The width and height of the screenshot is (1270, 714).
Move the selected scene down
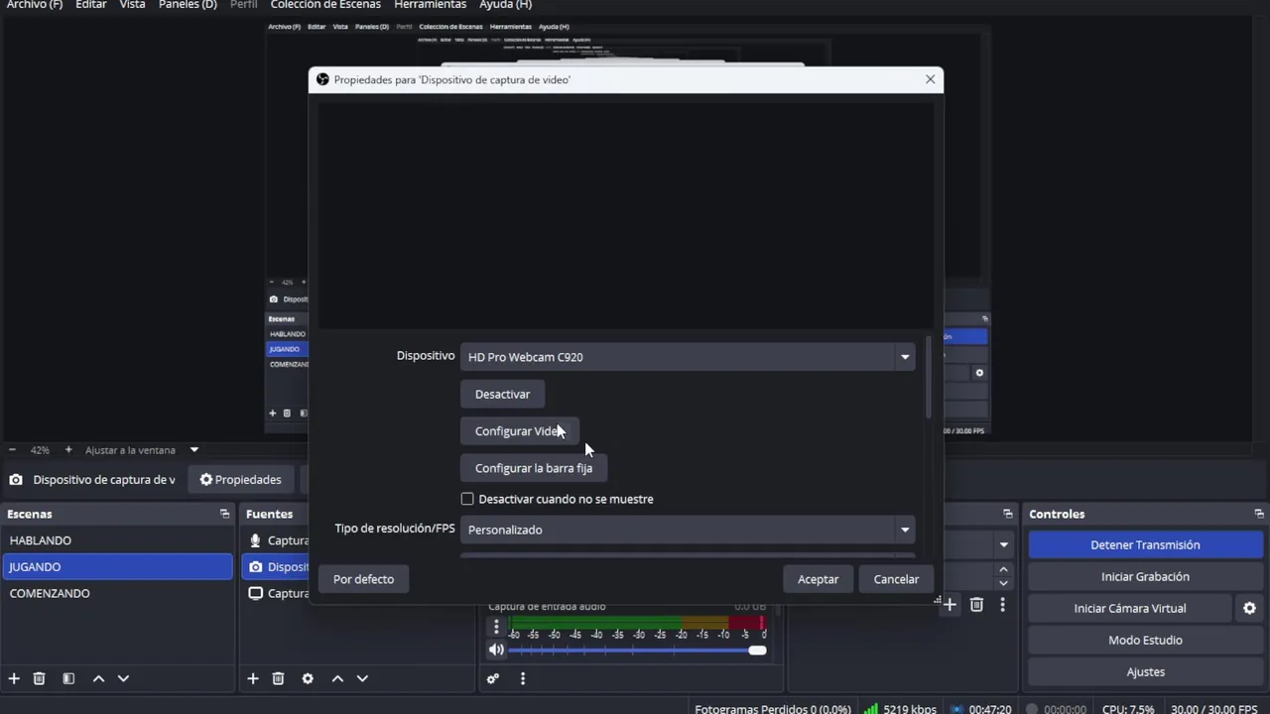123,678
